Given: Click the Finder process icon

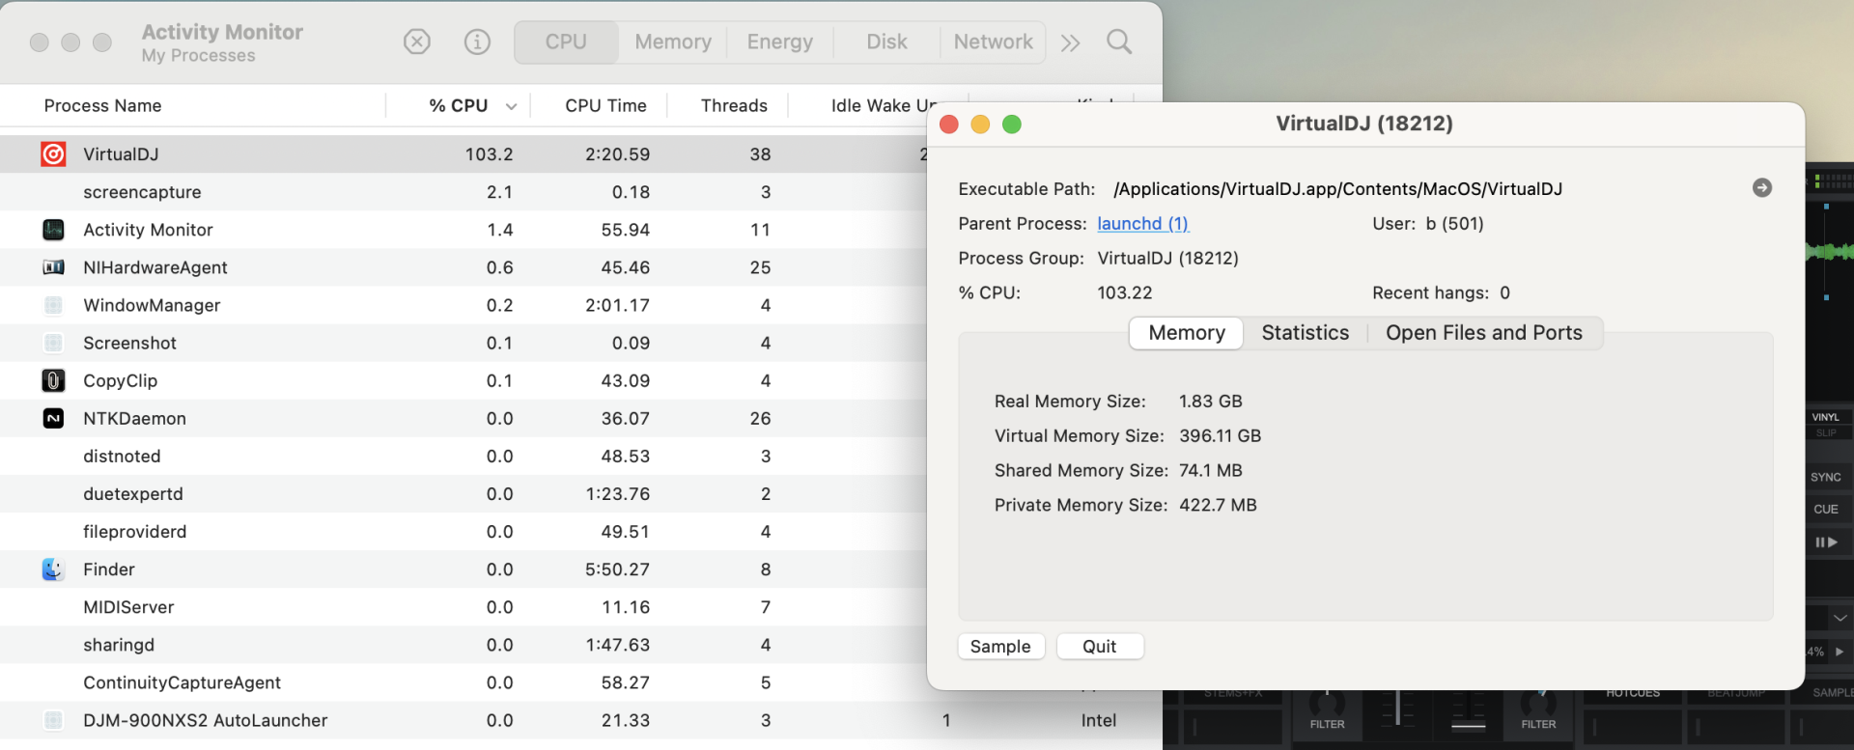Looking at the screenshot, I should (x=53, y=569).
